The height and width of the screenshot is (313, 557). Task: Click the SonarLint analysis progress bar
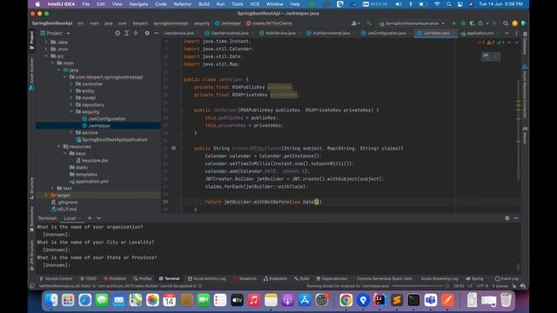[x=418, y=286]
